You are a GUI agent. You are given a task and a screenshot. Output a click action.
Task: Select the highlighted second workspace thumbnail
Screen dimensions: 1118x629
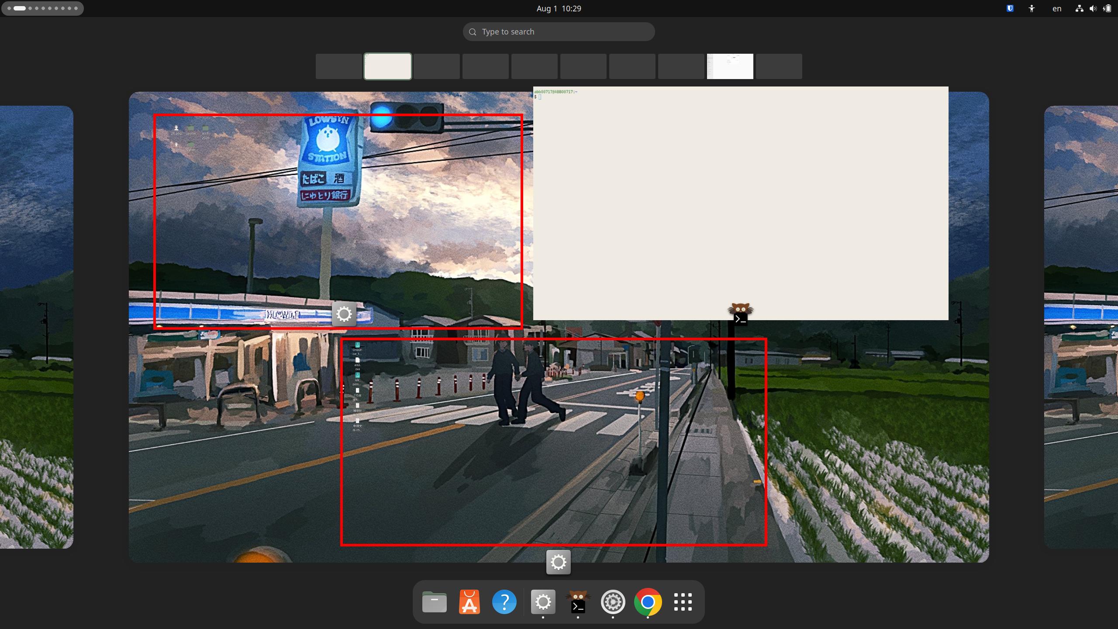point(388,66)
